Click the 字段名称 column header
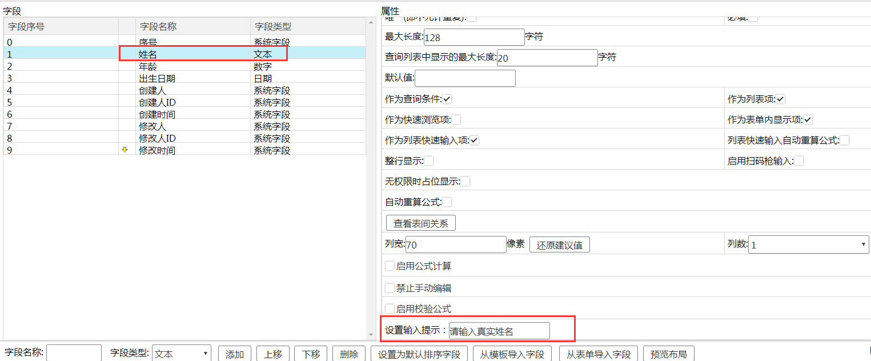 click(x=193, y=26)
